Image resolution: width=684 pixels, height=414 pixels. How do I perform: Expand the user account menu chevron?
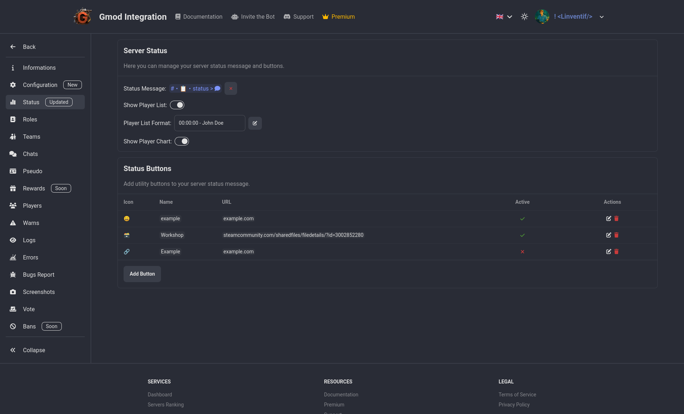point(602,17)
